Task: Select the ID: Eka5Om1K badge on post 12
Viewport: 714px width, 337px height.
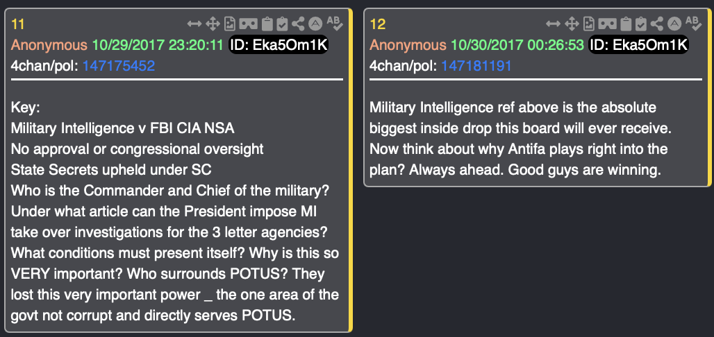Action: click(x=638, y=46)
